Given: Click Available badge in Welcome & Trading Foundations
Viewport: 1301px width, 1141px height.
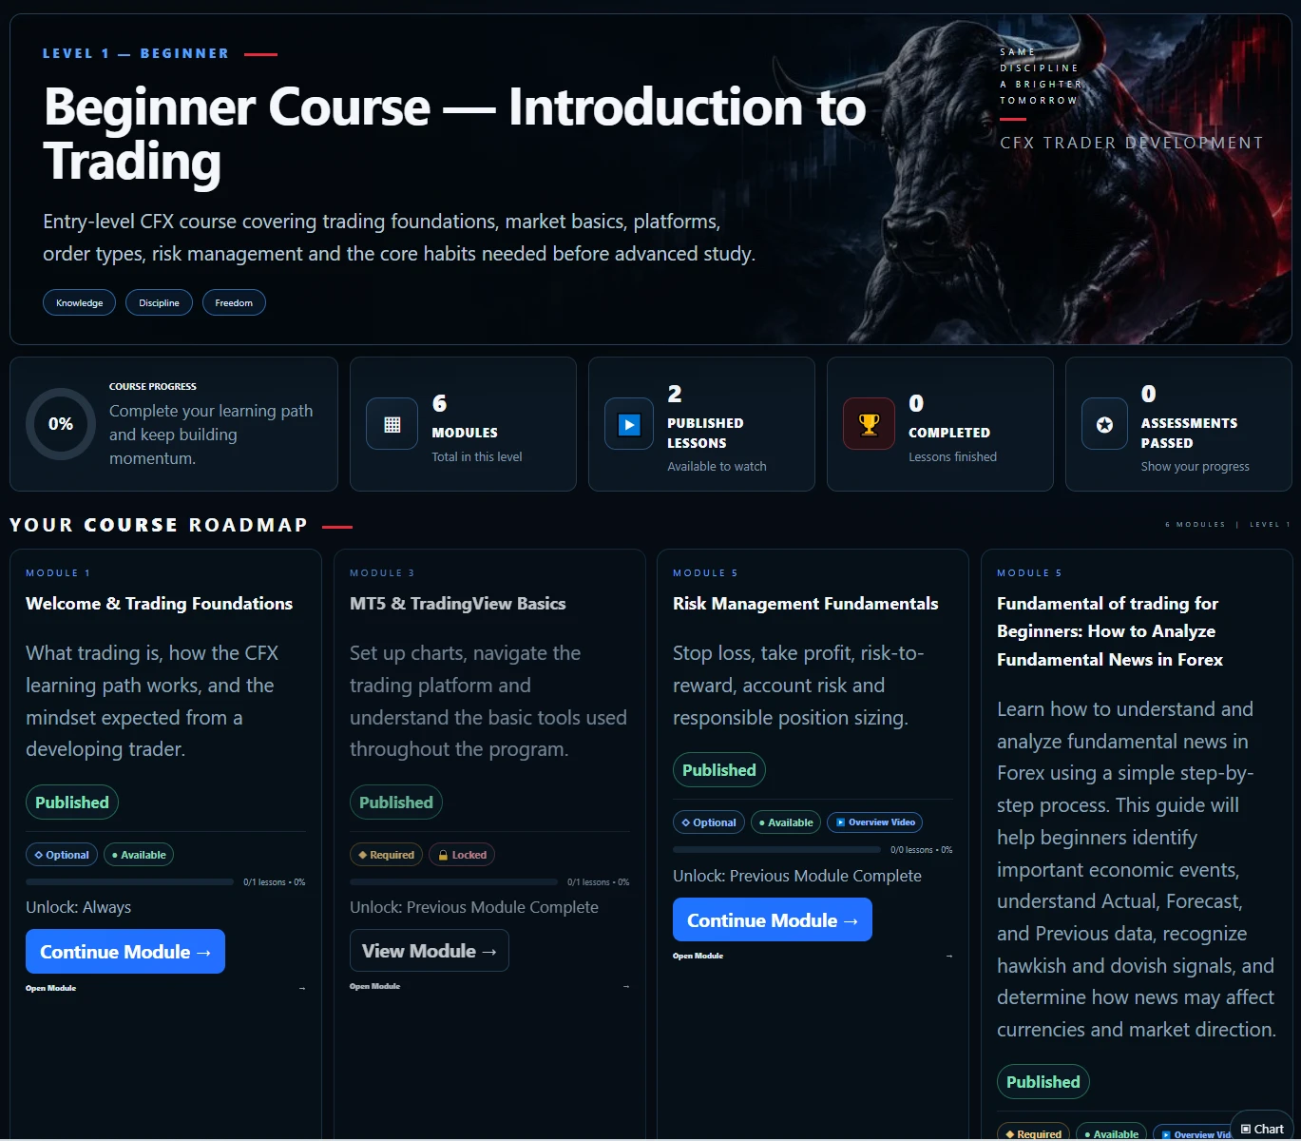Looking at the screenshot, I should click(x=139, y=855).
